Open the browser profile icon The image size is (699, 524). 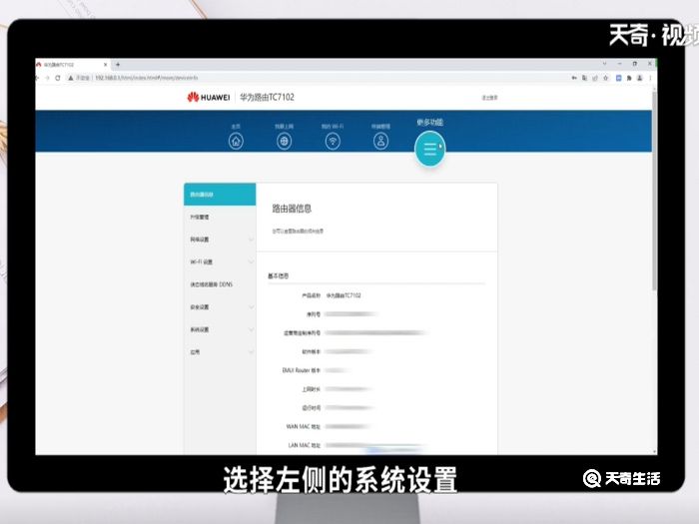(640, 78)
